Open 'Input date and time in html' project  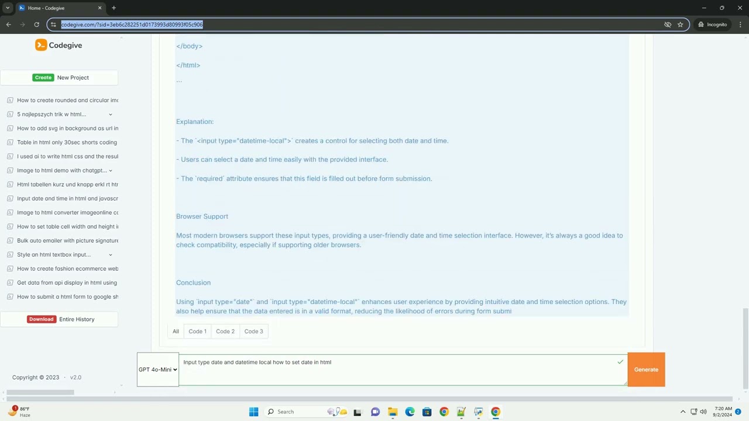click(67, 198)
